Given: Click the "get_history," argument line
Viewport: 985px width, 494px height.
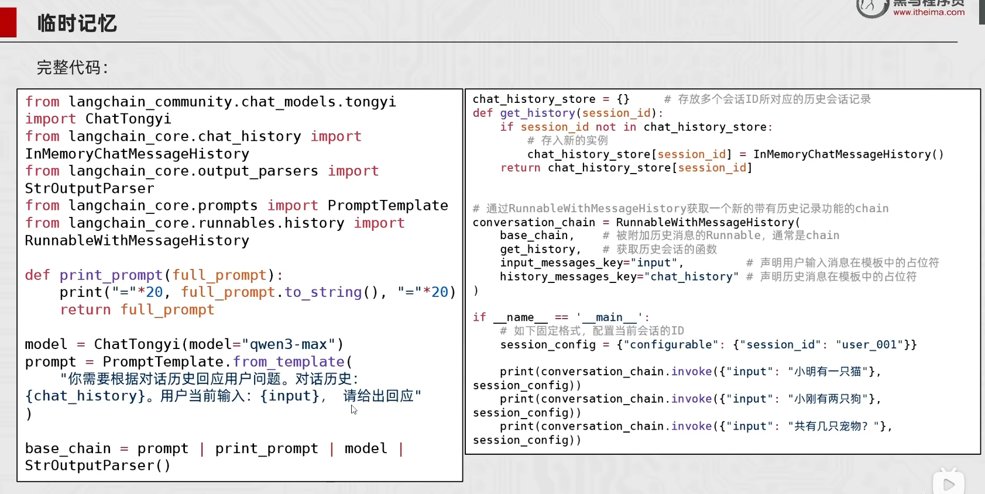Looking at the screenshot, I should coord(541,250).
